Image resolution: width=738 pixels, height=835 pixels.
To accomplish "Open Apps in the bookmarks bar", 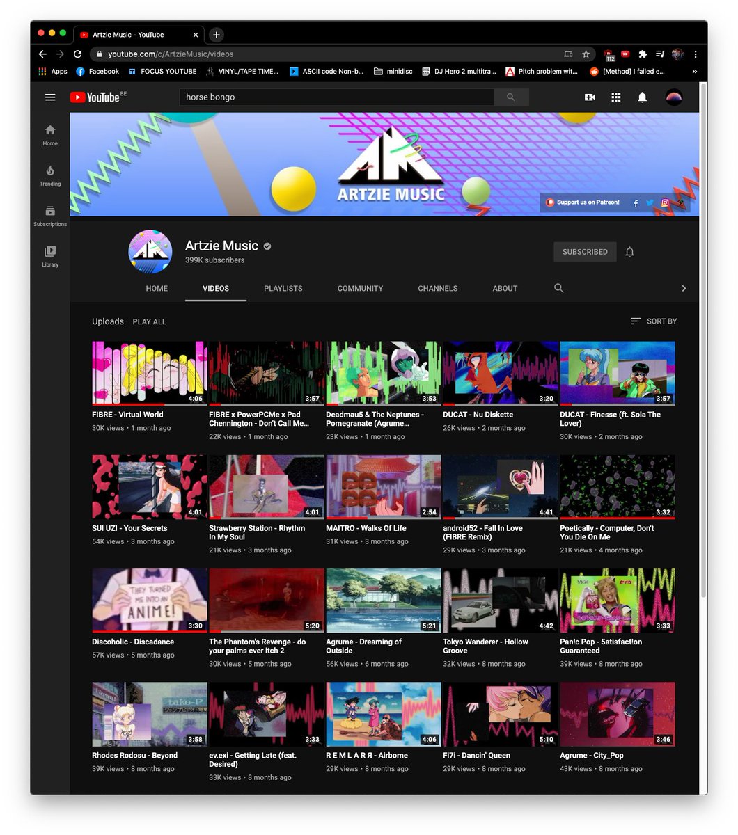I will [53, 71].
